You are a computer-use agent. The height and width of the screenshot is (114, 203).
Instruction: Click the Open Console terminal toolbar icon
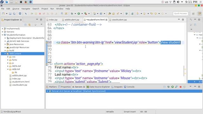(20, 13)
